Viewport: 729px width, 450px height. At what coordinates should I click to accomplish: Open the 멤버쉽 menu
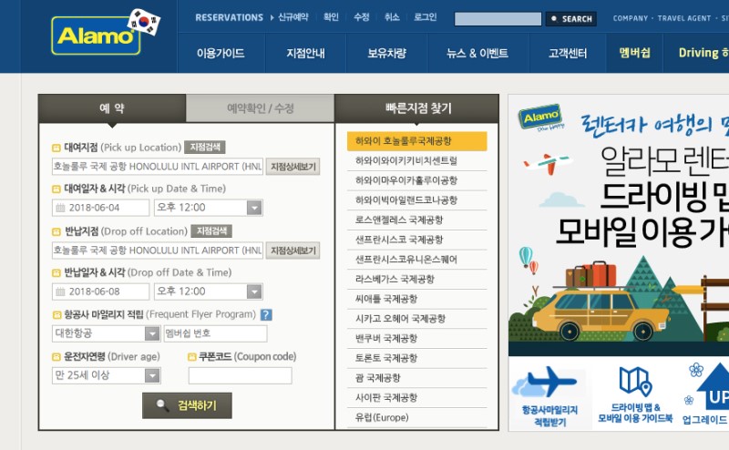(x=634, y=53)
